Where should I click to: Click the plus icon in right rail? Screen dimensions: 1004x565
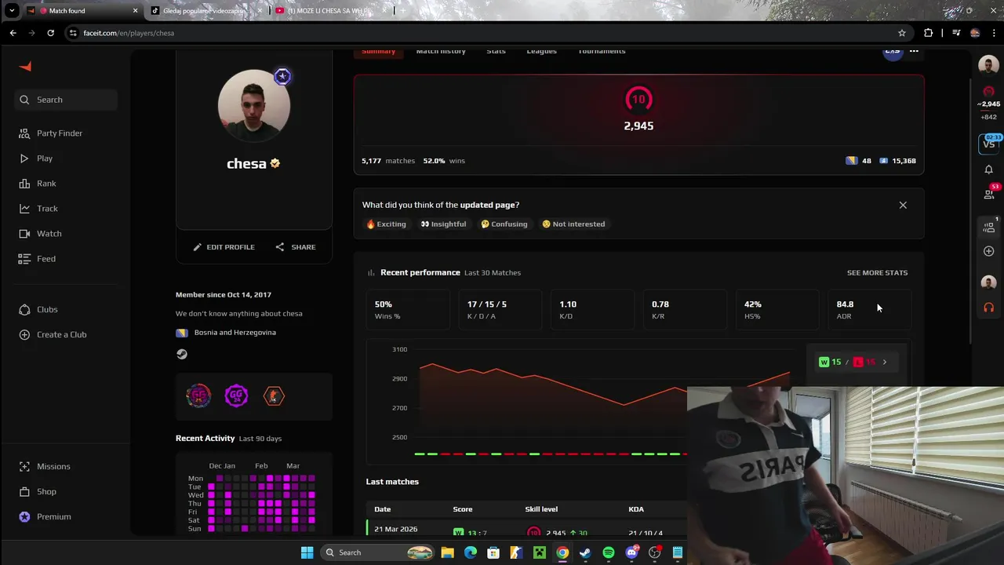pyautogui.click(x=988, y=251)
